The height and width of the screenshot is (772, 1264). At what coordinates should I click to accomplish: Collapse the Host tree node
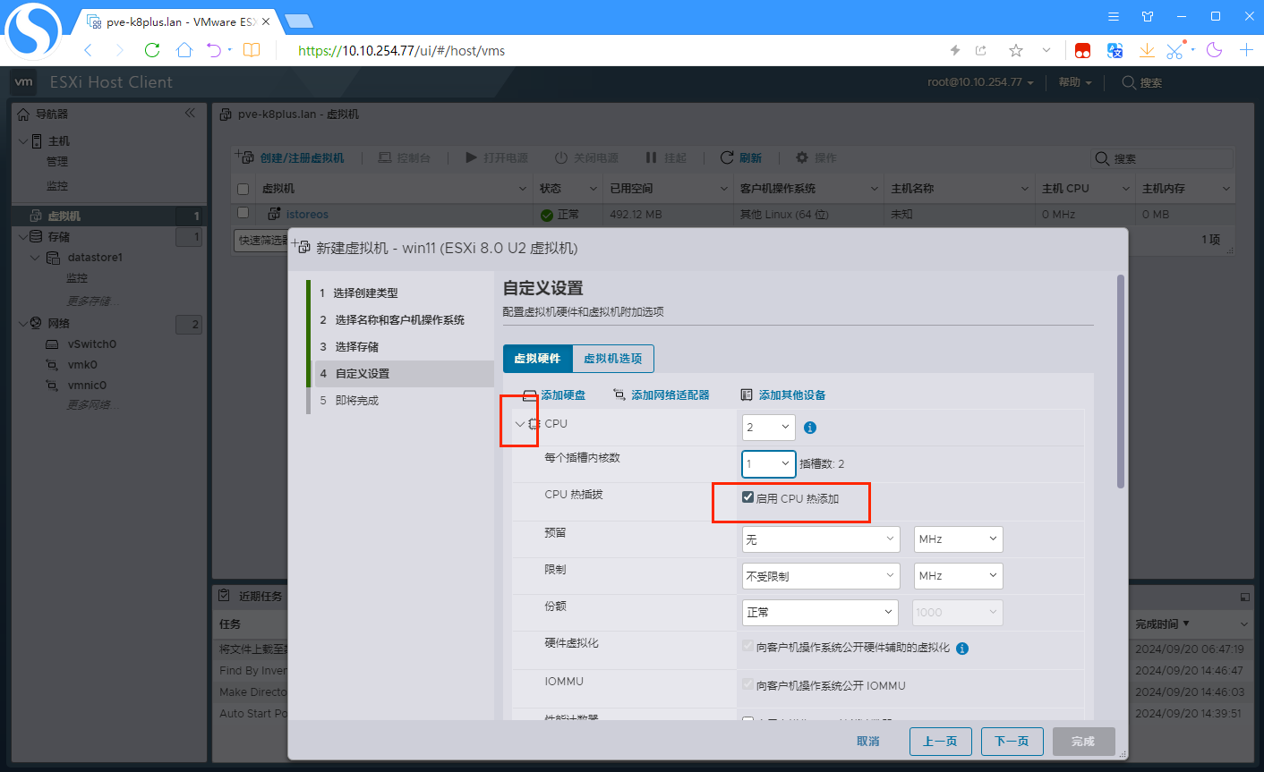coord(23,141)
